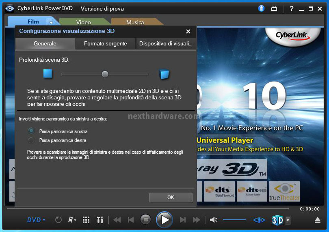This screenshot has width=329, height=232.
Task: Click the stop button
Action: pyautogui.click(x=146, y=220)
